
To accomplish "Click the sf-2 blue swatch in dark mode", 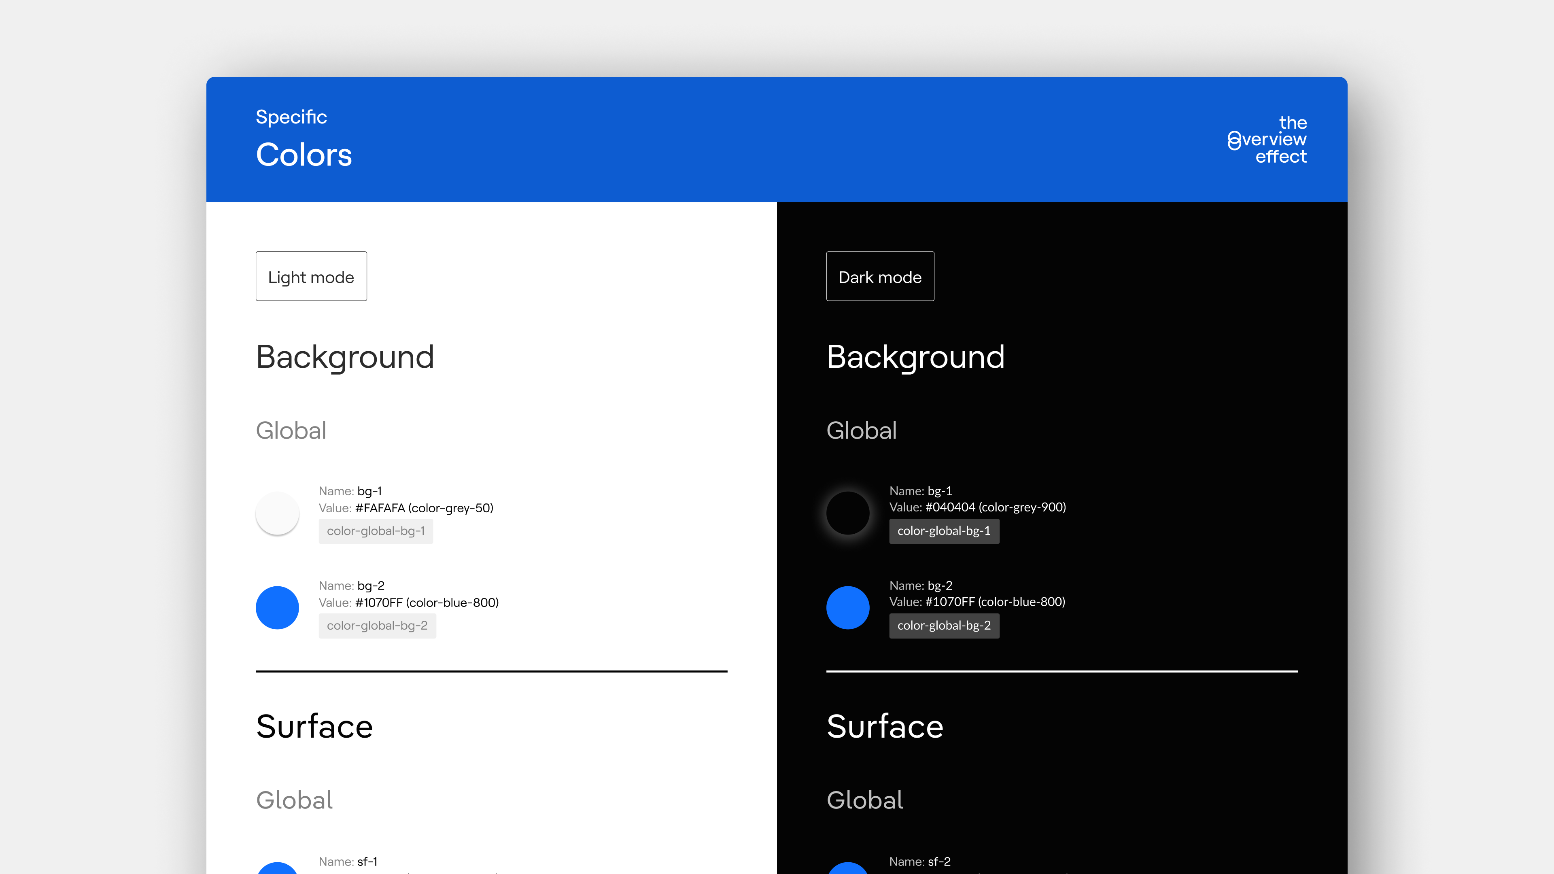I will (x=847, y=869).
